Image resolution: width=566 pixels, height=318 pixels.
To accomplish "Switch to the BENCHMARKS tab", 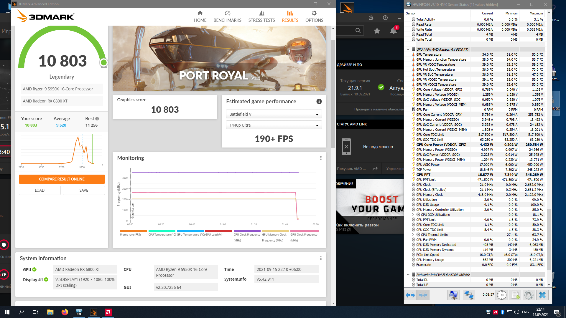I will [x=227, y=16].
